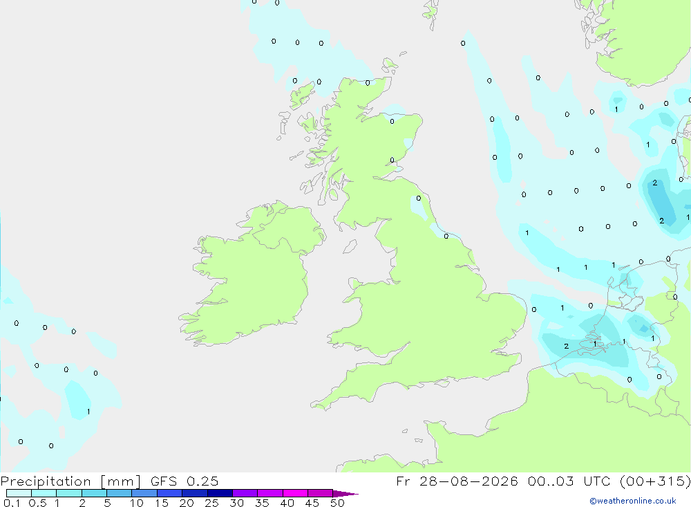Click the legend label '10'
The image size is (691, 507).
click(137, 503)
